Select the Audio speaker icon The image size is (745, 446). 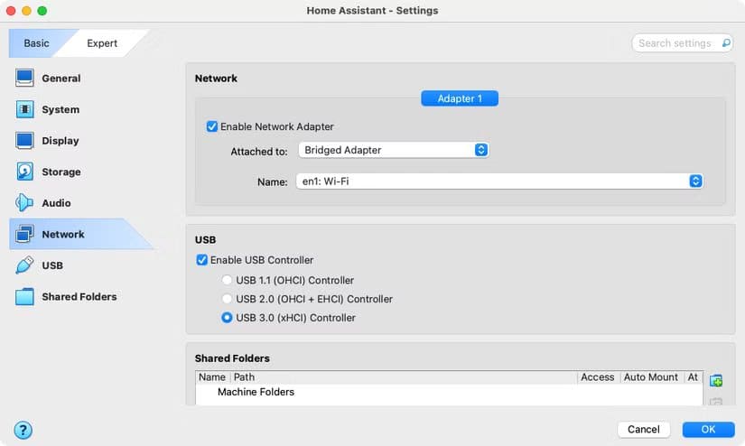[x=25, y=203]
